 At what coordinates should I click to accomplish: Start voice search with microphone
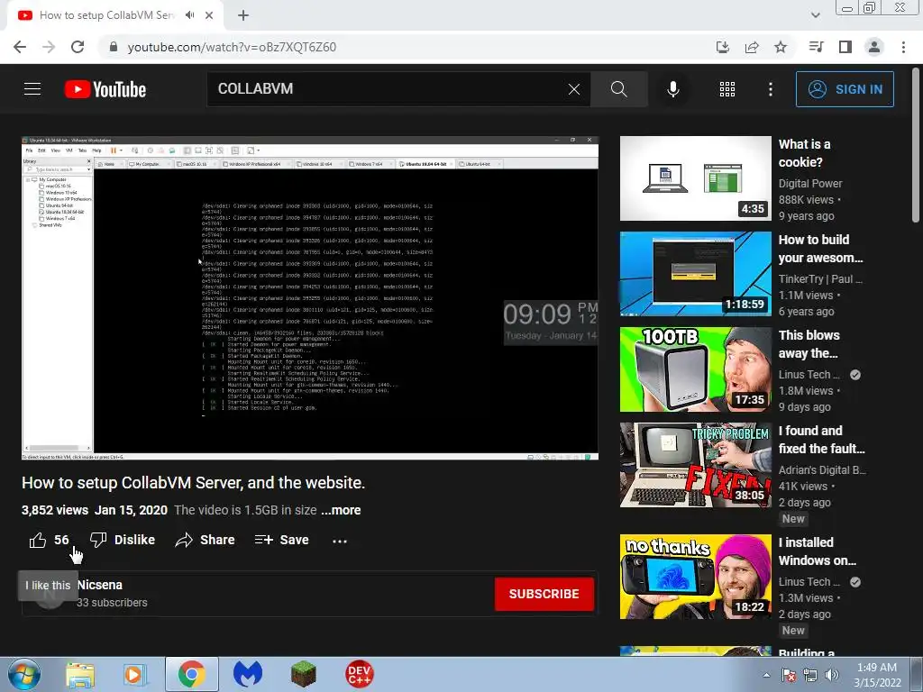672,89
